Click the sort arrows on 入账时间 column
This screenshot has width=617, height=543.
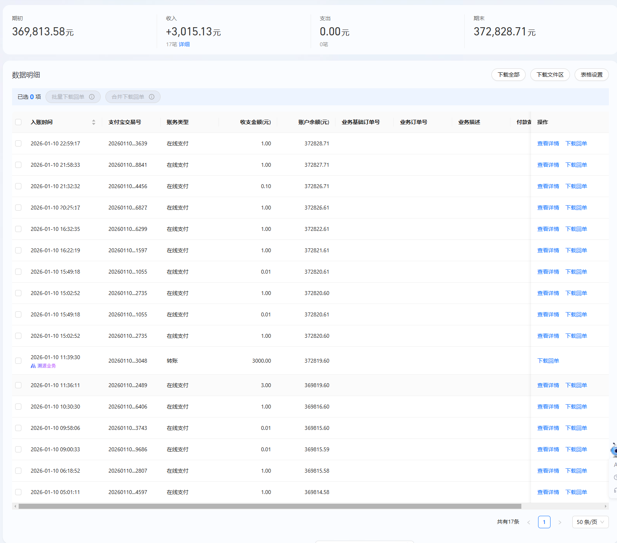point(94,122)
